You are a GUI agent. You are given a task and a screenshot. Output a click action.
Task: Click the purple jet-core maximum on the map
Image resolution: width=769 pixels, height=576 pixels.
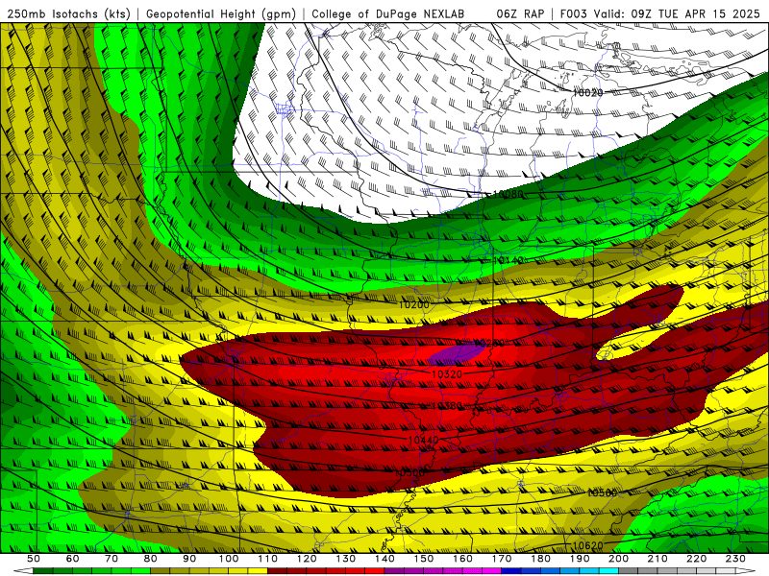[x=455, y=353]
